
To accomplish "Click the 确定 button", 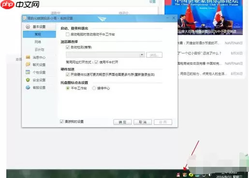I will pos(122,122).
